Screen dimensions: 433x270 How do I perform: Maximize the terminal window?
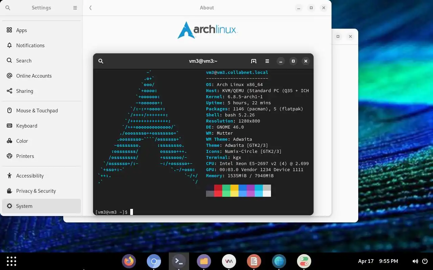pos(293,61)
